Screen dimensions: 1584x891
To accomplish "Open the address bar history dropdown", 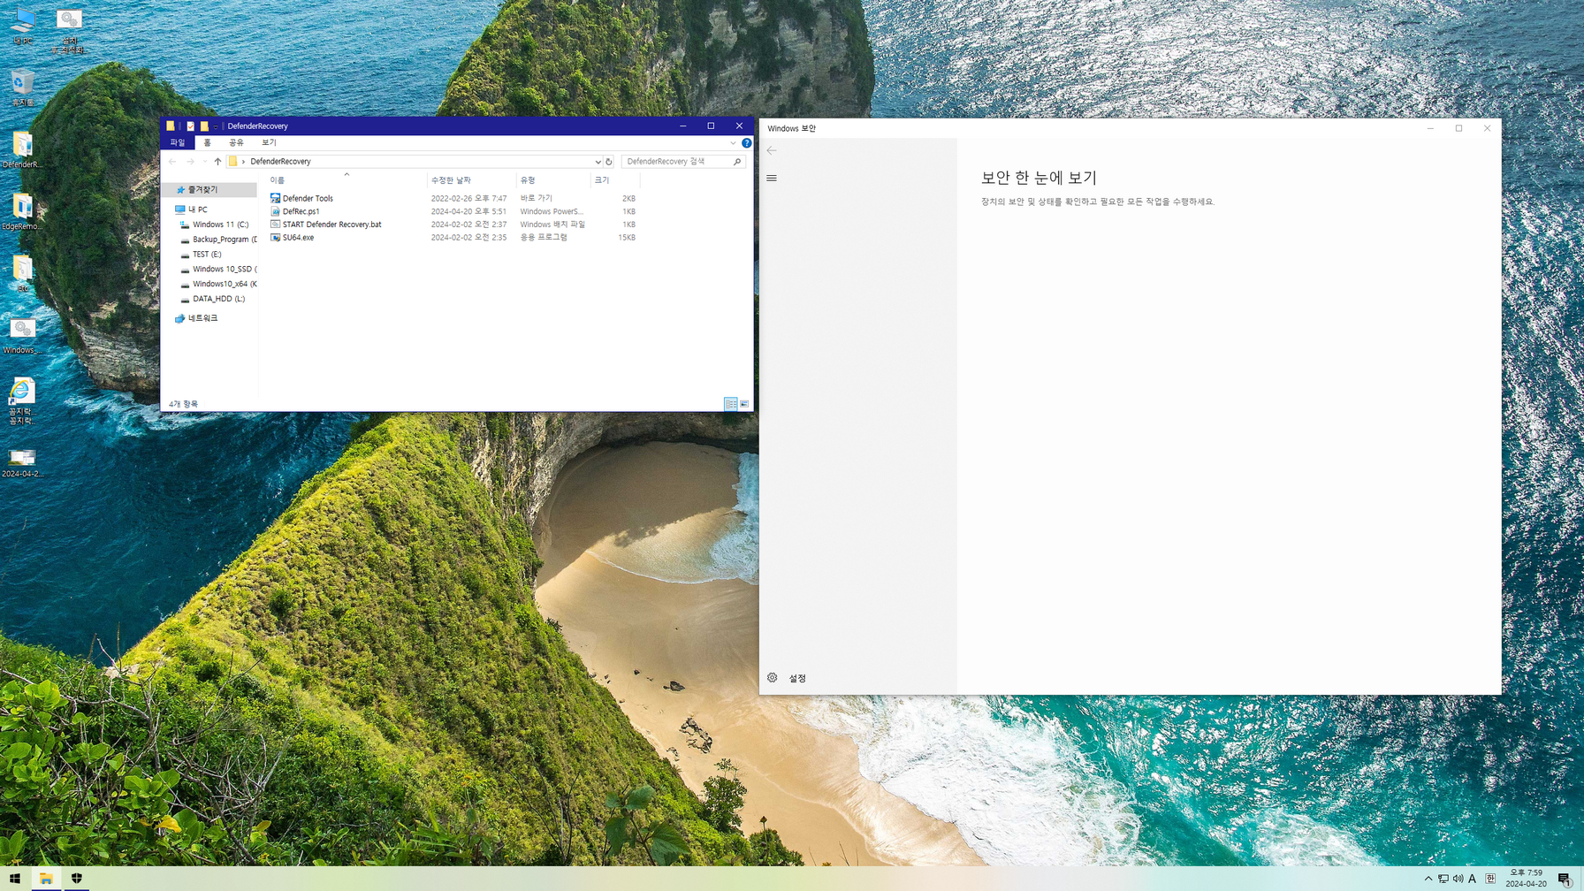I will (x=598, y=162).
